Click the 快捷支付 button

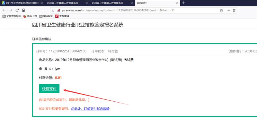click(49, 89)
